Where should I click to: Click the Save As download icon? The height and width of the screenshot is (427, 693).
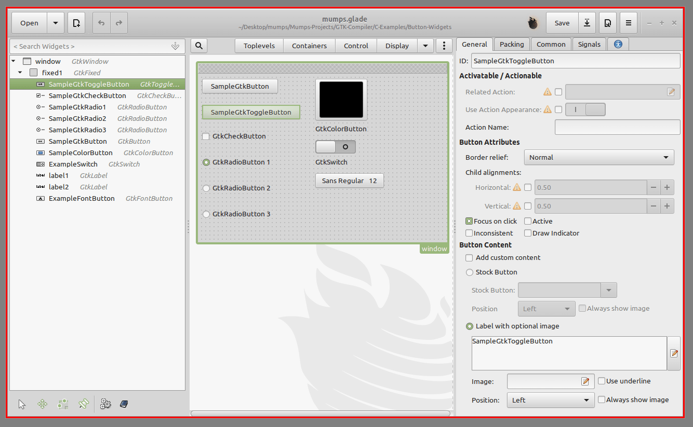[587, 23]
